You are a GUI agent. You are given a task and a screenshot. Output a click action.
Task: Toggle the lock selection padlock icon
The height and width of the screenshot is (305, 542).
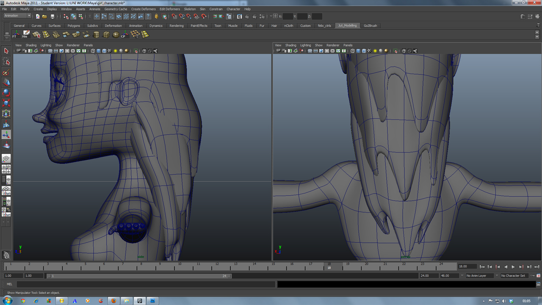156,17
